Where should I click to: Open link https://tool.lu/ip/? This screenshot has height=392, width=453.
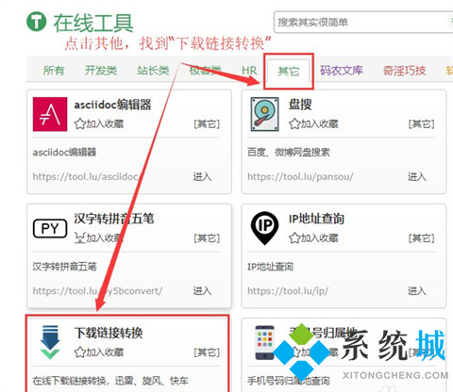[x=288, y=291]
